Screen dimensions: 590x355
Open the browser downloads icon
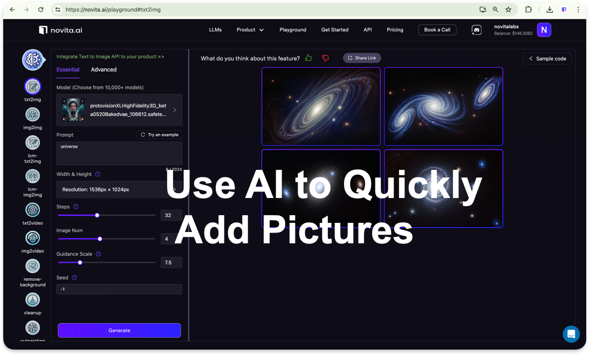tap(550, 10)
